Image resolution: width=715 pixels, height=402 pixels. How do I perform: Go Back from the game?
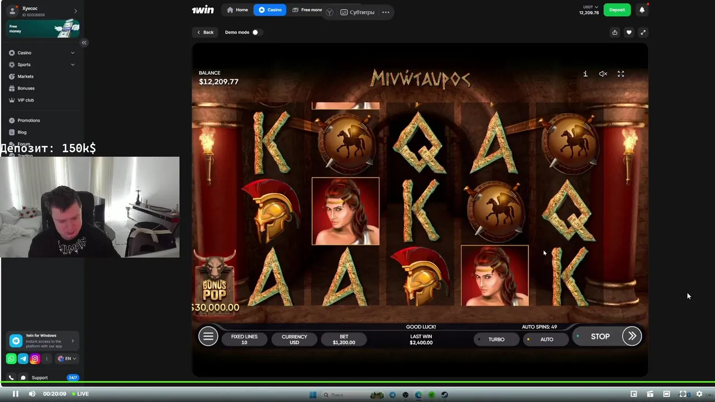(x=205, y=32)
